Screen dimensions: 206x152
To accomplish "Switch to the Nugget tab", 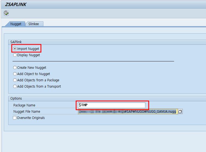I will [16, 24].
